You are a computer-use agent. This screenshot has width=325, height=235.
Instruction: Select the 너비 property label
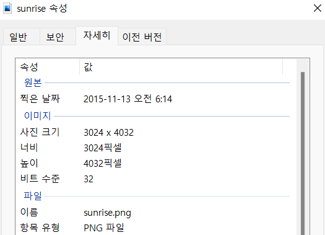(29, 148)
